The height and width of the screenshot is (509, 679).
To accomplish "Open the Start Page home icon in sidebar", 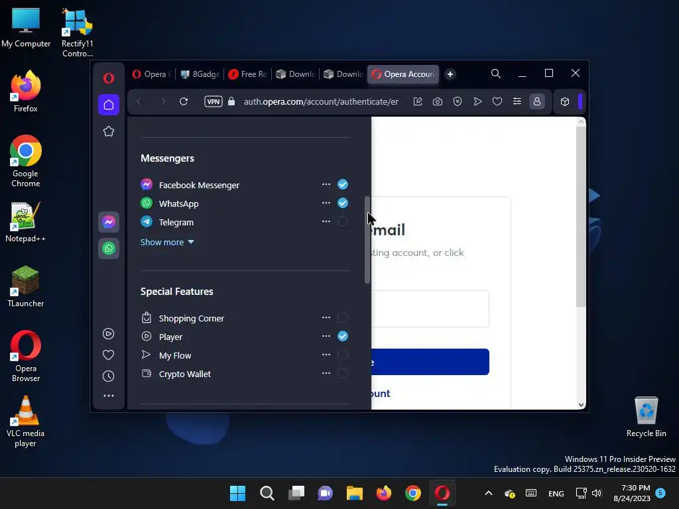I will [x=109, y=105].
